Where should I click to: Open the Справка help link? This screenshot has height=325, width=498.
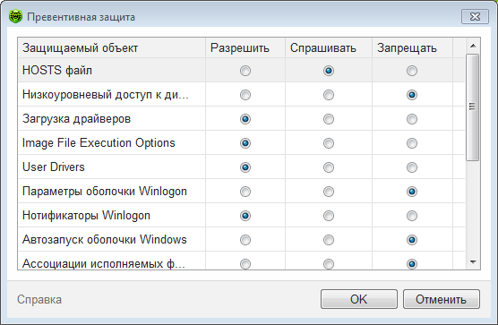39,299
